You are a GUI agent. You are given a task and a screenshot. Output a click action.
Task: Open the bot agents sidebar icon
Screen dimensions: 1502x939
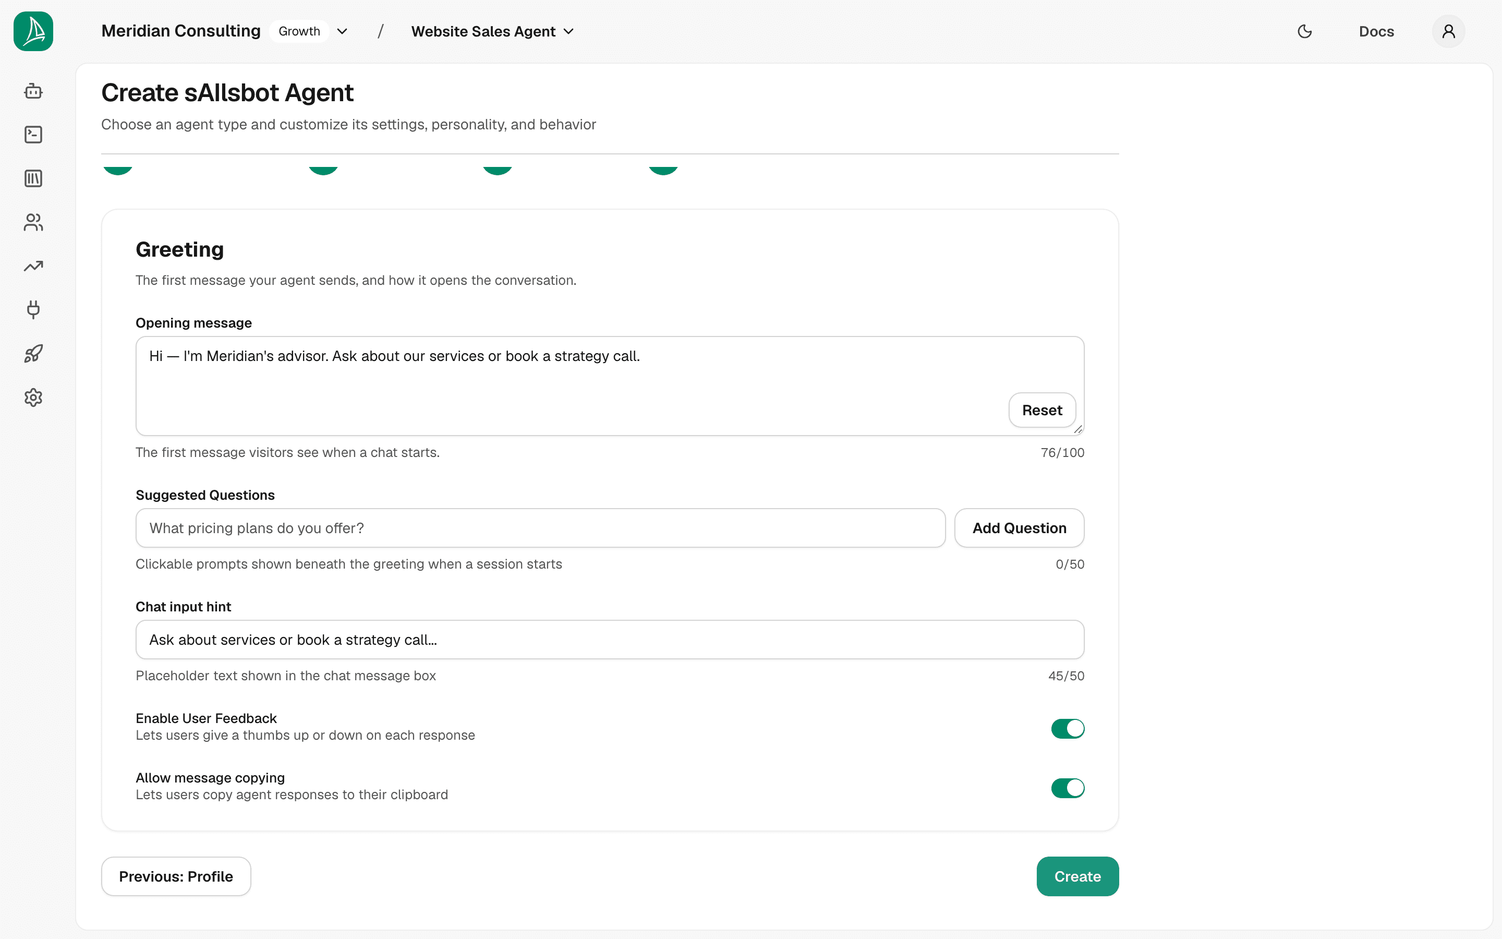click(x=33, y=91)
